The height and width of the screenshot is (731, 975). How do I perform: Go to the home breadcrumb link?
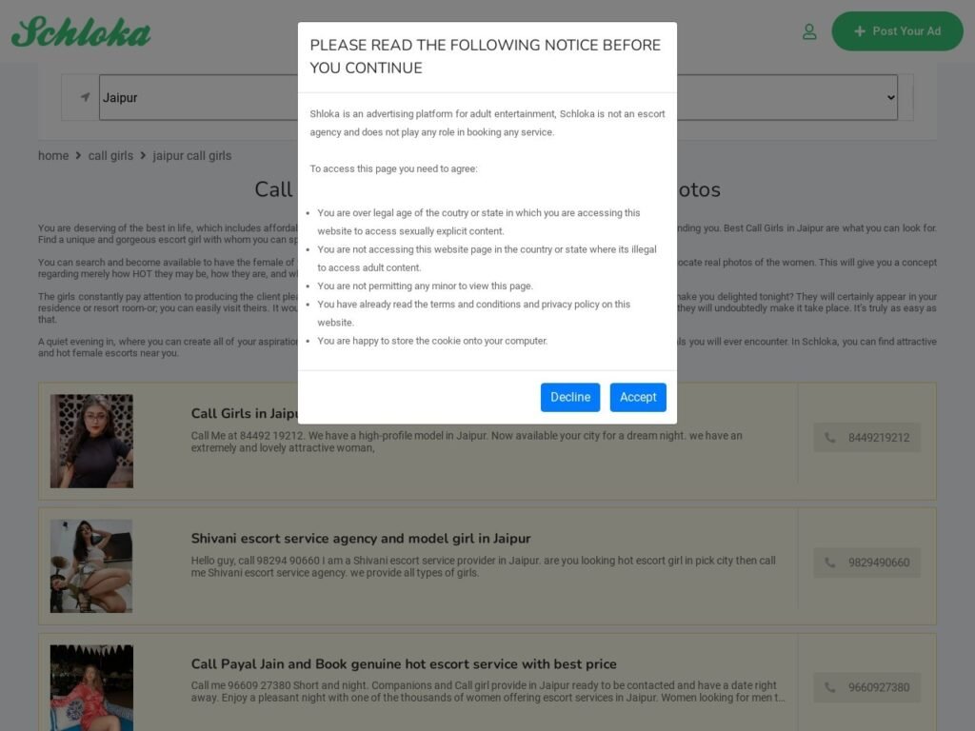click(x=53, y=155)
